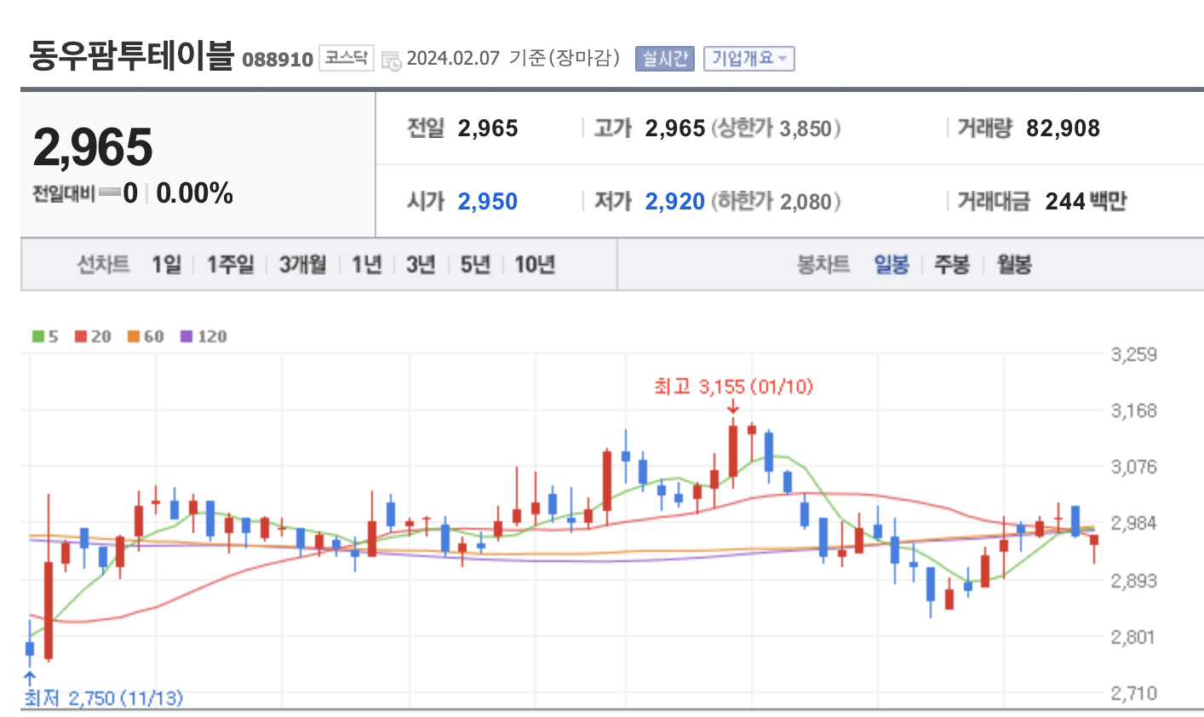Click the 3,259 y-axis label
Image resolution: width=1204 pixels, height=717 pixels.
click(1134, 354)
